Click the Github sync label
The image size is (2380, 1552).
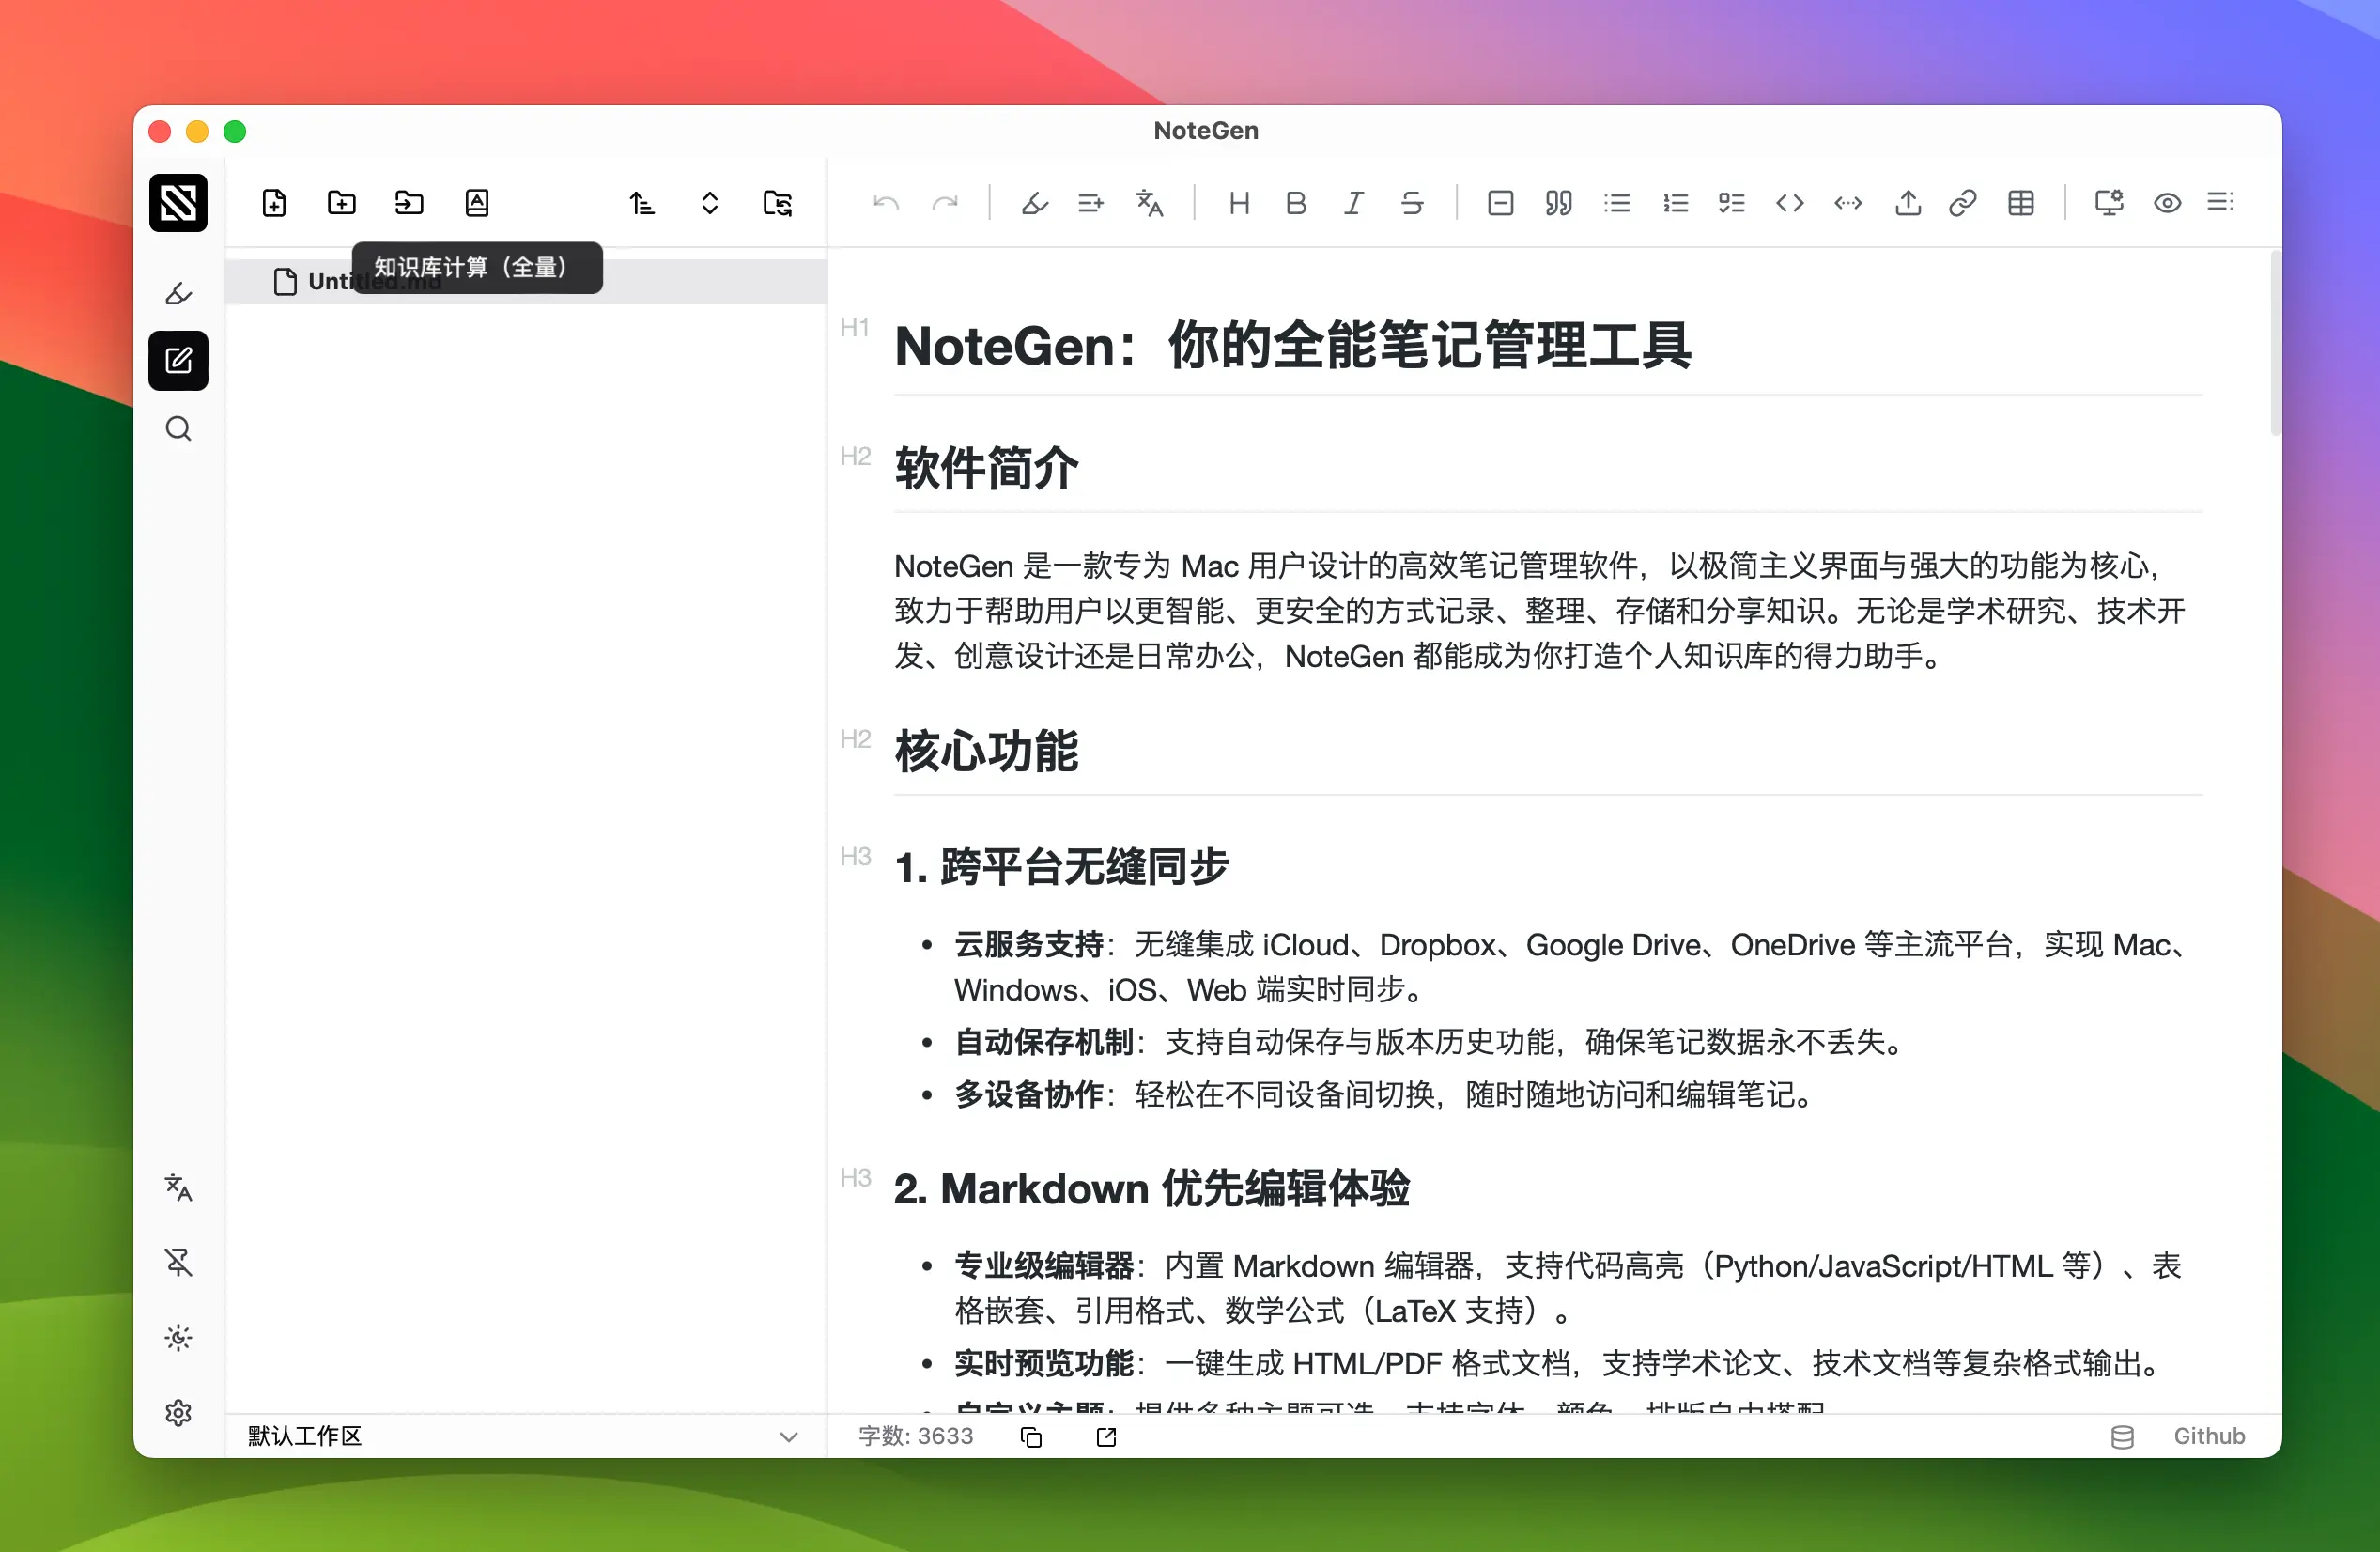pos(2209,1436)
